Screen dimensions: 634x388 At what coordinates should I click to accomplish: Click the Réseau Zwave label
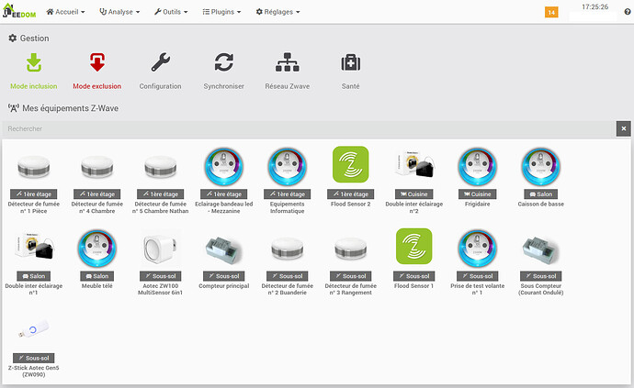pos(287,86)
